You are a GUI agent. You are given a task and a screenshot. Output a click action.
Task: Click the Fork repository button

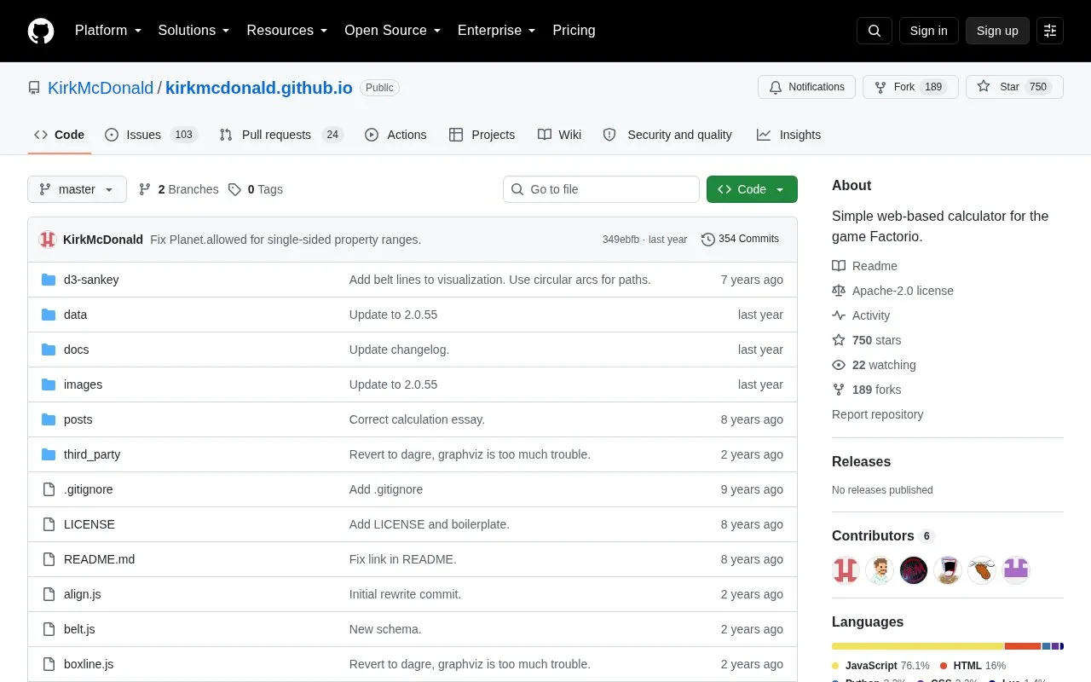pos(910,87)
